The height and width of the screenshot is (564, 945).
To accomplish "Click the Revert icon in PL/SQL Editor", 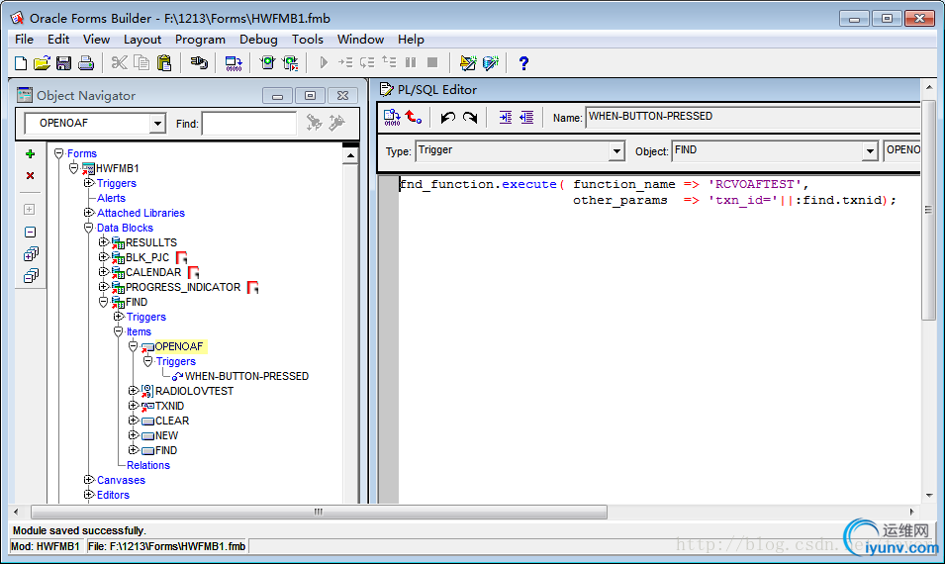I will pyautogui.click(x=414, y=117).
